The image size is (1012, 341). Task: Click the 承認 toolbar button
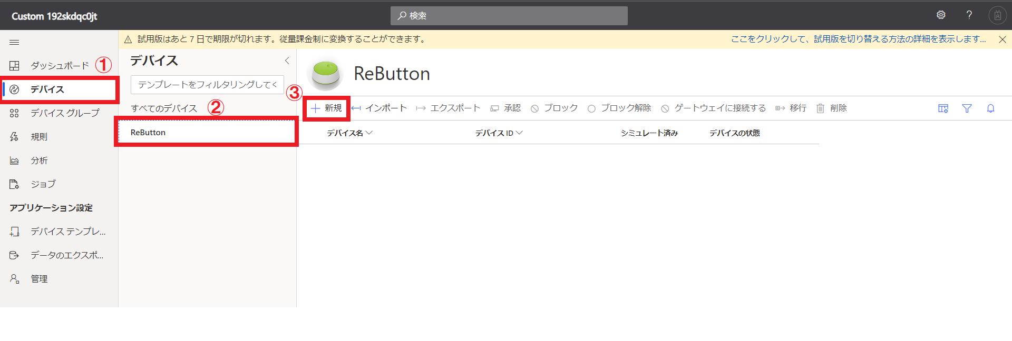(505, 108)
